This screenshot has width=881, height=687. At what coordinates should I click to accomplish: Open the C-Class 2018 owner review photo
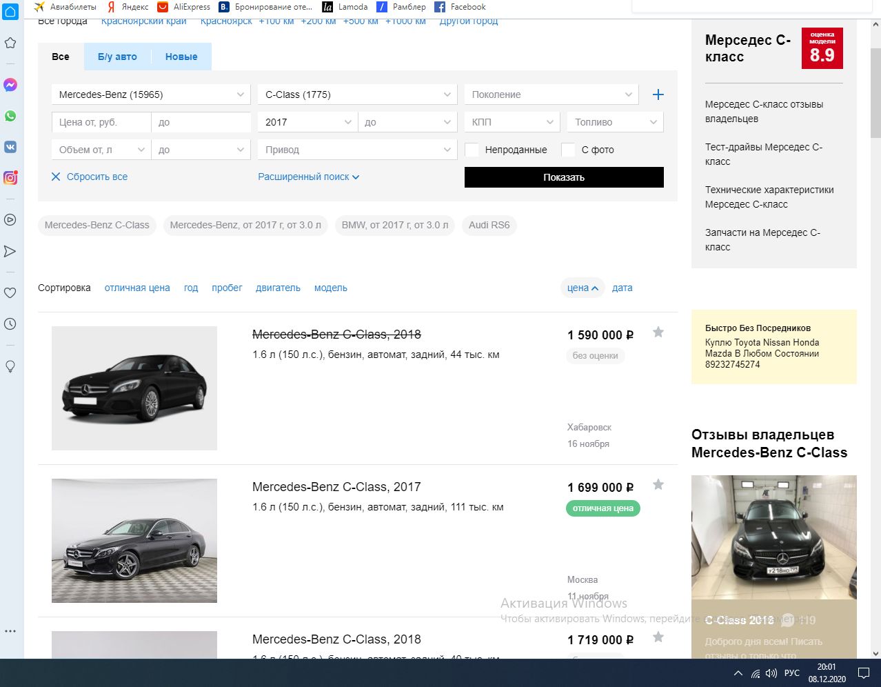[774, 537]
